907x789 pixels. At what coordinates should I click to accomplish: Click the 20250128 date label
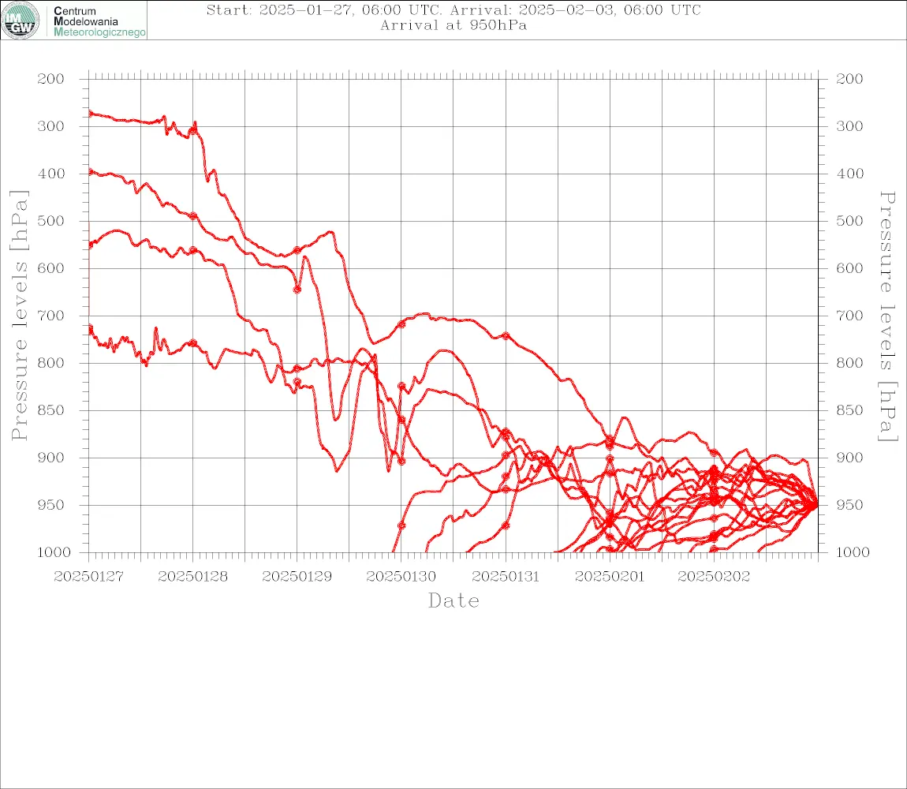pos(192,577)
